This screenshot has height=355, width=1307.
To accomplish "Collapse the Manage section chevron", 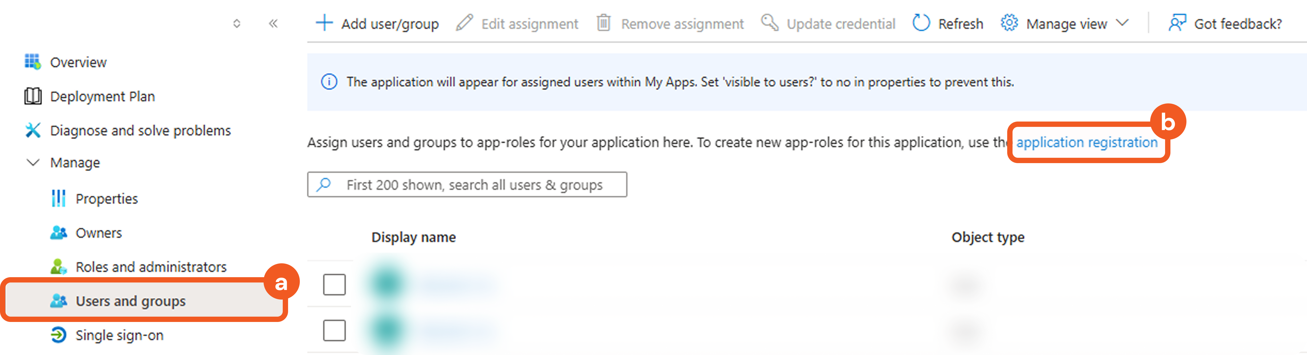I will [x=33, y=163].
